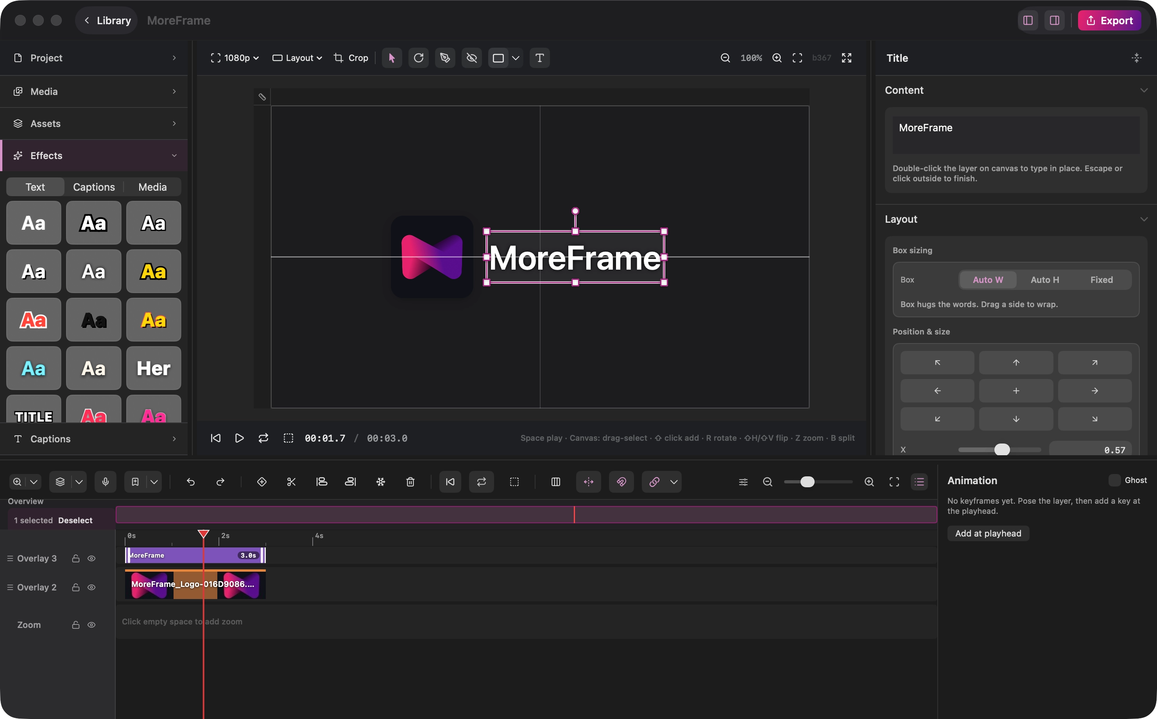Screen dimensions: 1157x719
Task: Lock the Overlay 2 track
Action: tap(75, 587)
